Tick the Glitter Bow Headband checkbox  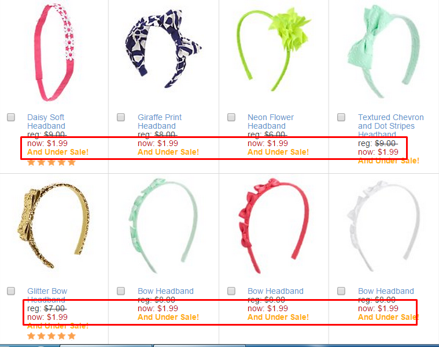click(11, 291)
